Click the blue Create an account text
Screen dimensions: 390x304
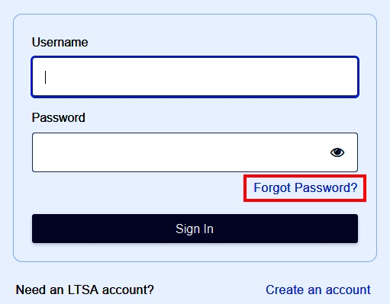pos(318,290)
